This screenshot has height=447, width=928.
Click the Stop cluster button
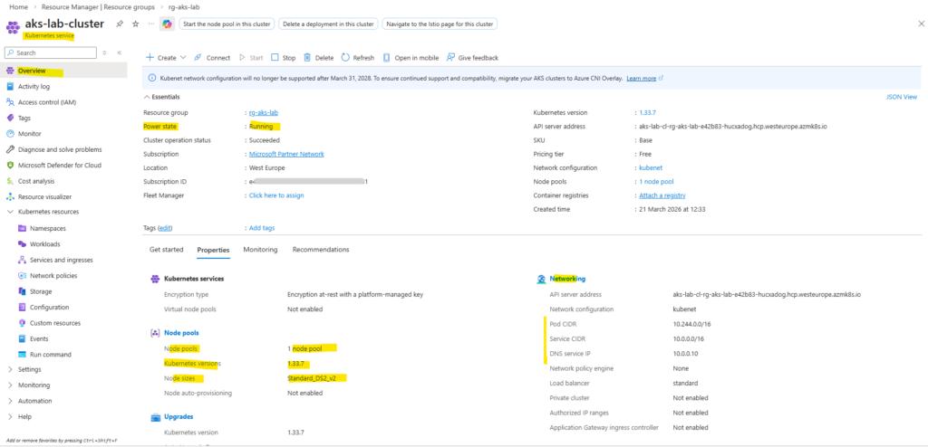pyautogui.click(x=283, y=58)
